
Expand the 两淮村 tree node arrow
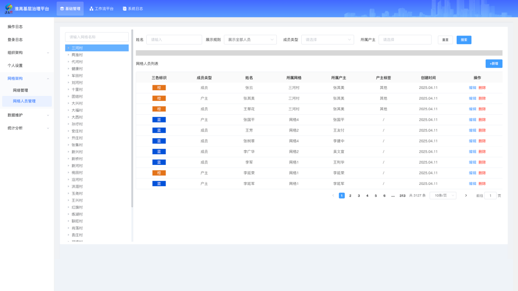(x=69, y=55)
